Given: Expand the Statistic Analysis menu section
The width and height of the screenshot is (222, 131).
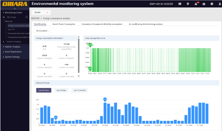Looking at the screenshot, I should coord(13,47).
